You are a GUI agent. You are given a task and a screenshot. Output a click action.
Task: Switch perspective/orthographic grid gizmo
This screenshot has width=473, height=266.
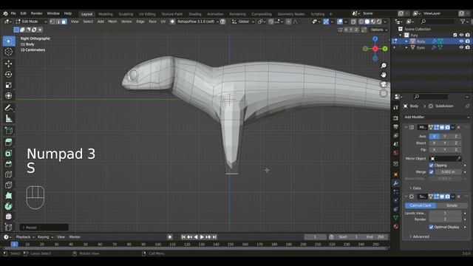tap(384, 94)
